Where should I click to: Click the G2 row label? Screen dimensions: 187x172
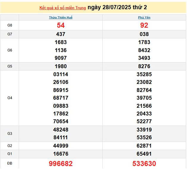click(10, 146)
